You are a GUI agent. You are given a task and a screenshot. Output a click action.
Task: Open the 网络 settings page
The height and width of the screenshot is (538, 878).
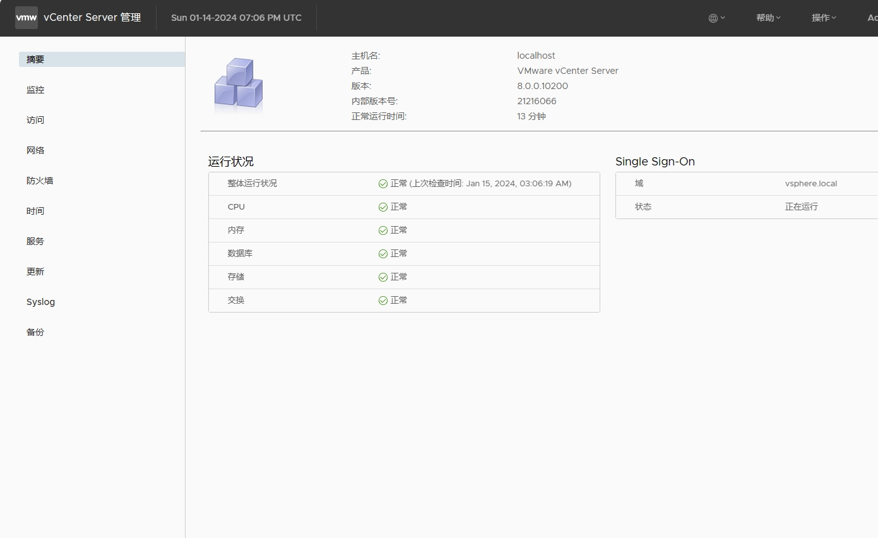coord(35,150)
